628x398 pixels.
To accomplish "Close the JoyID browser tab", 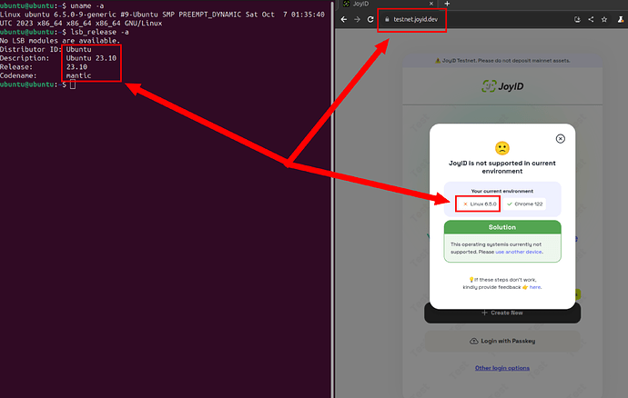I will click(431, 4).
